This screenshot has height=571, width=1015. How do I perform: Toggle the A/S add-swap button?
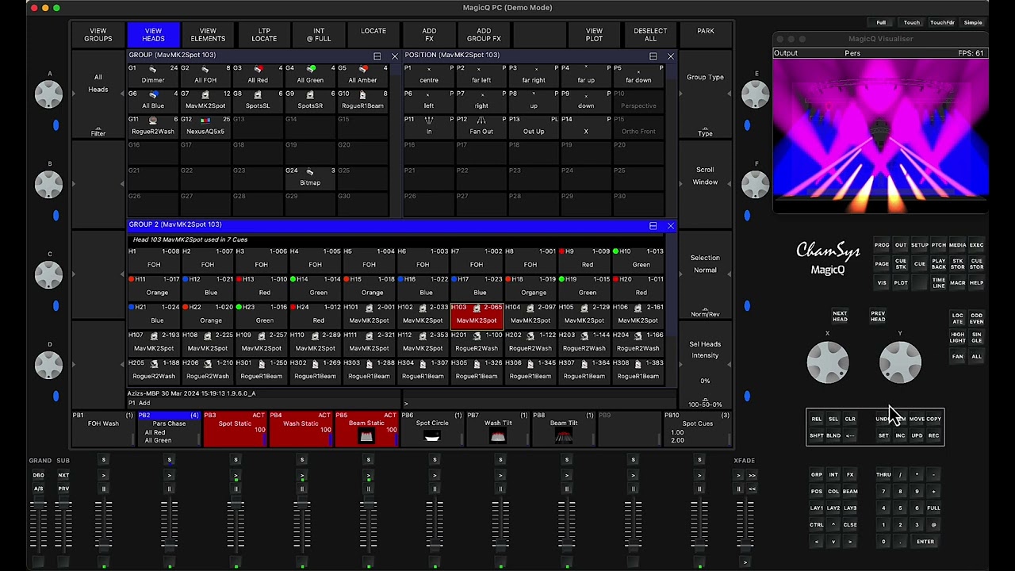tap(38, 489)
